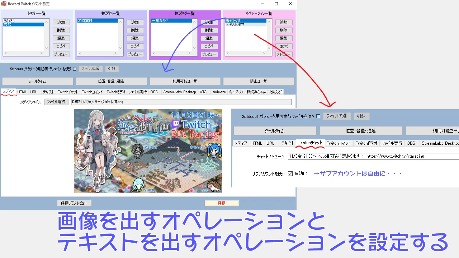Screen dimensions: 459x258
Task: Click コピペ button beside 抽選箱一覧
Action: 135,46
